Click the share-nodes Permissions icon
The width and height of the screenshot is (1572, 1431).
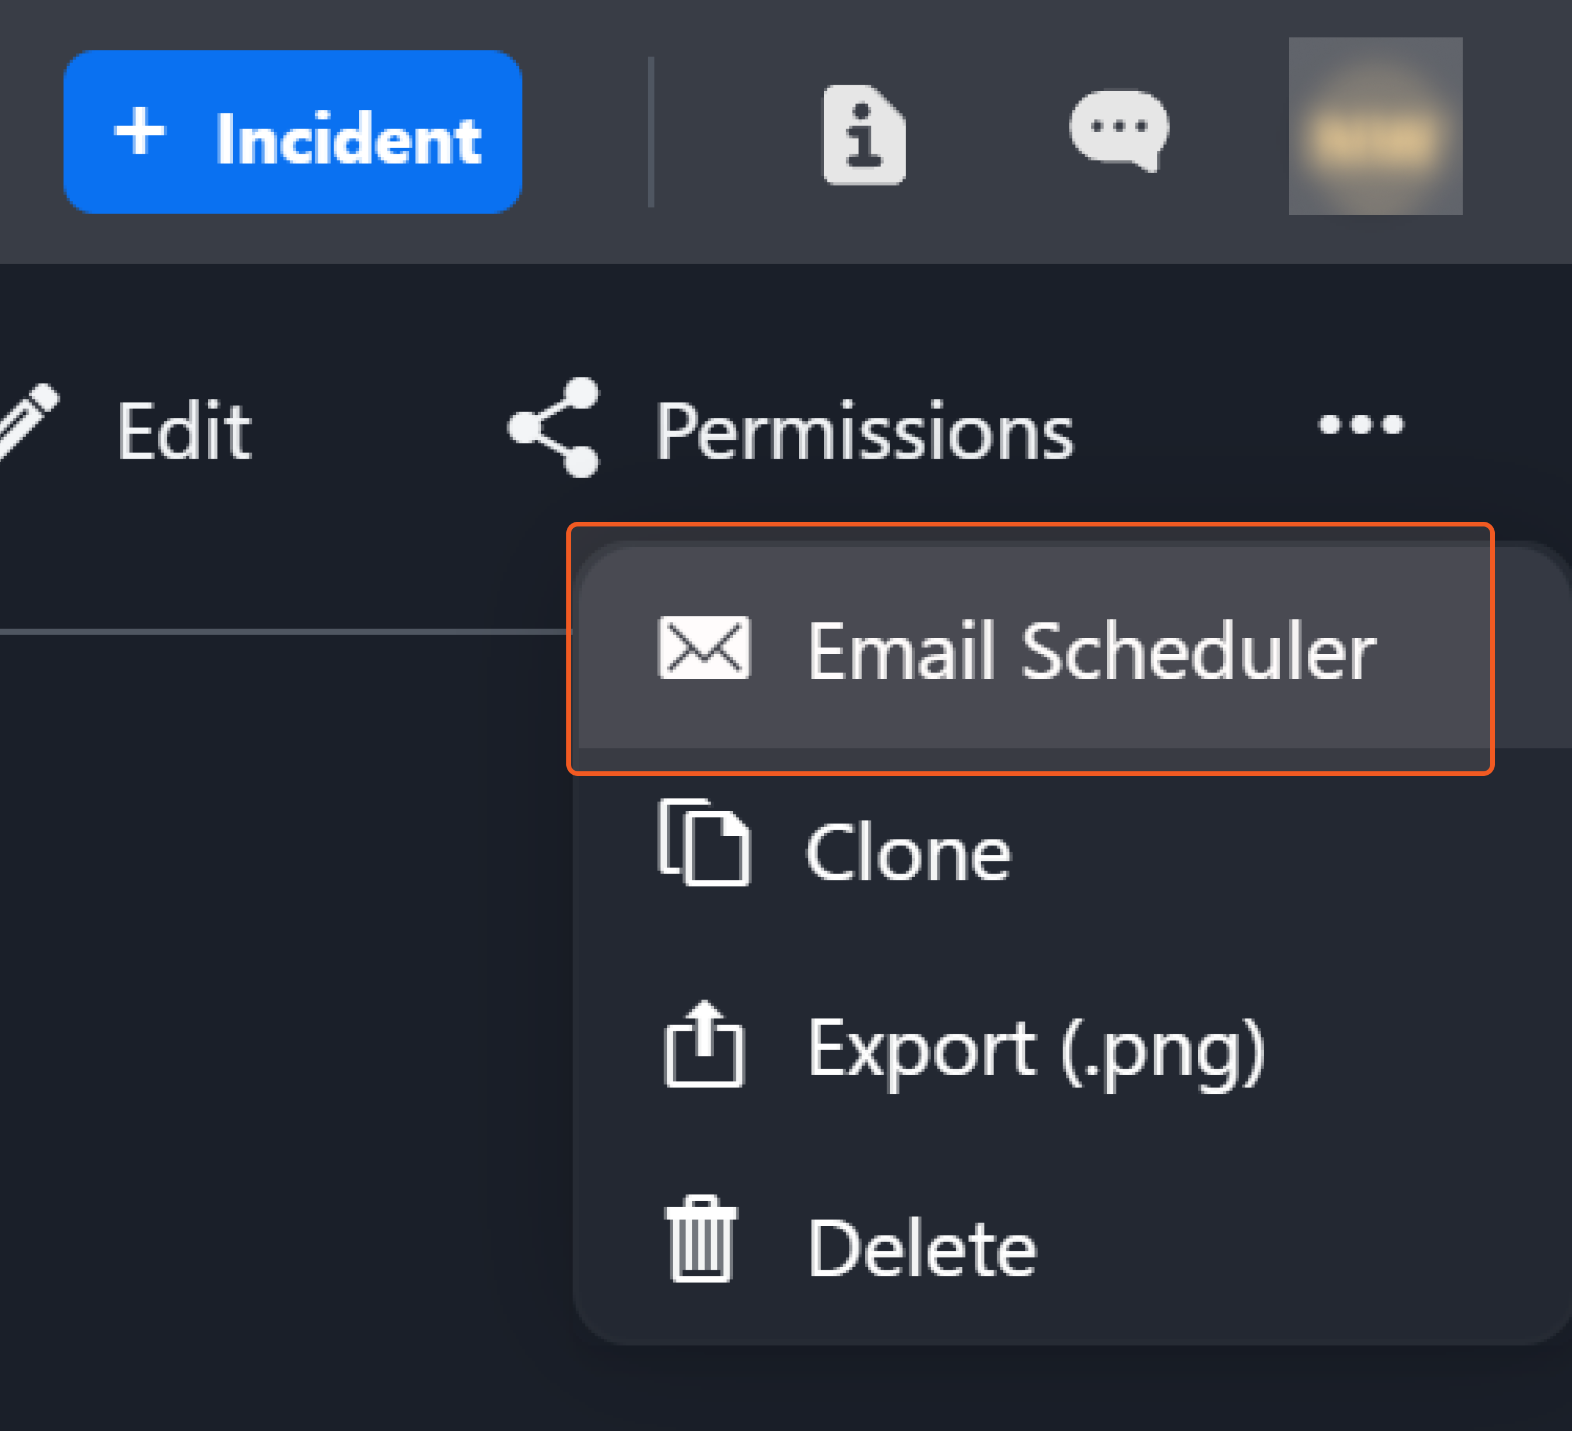pyautogui.click(x=555, y=427)
